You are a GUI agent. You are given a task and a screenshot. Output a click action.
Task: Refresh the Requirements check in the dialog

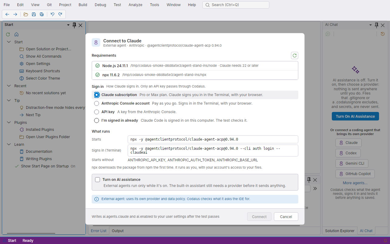click(294, 56)
